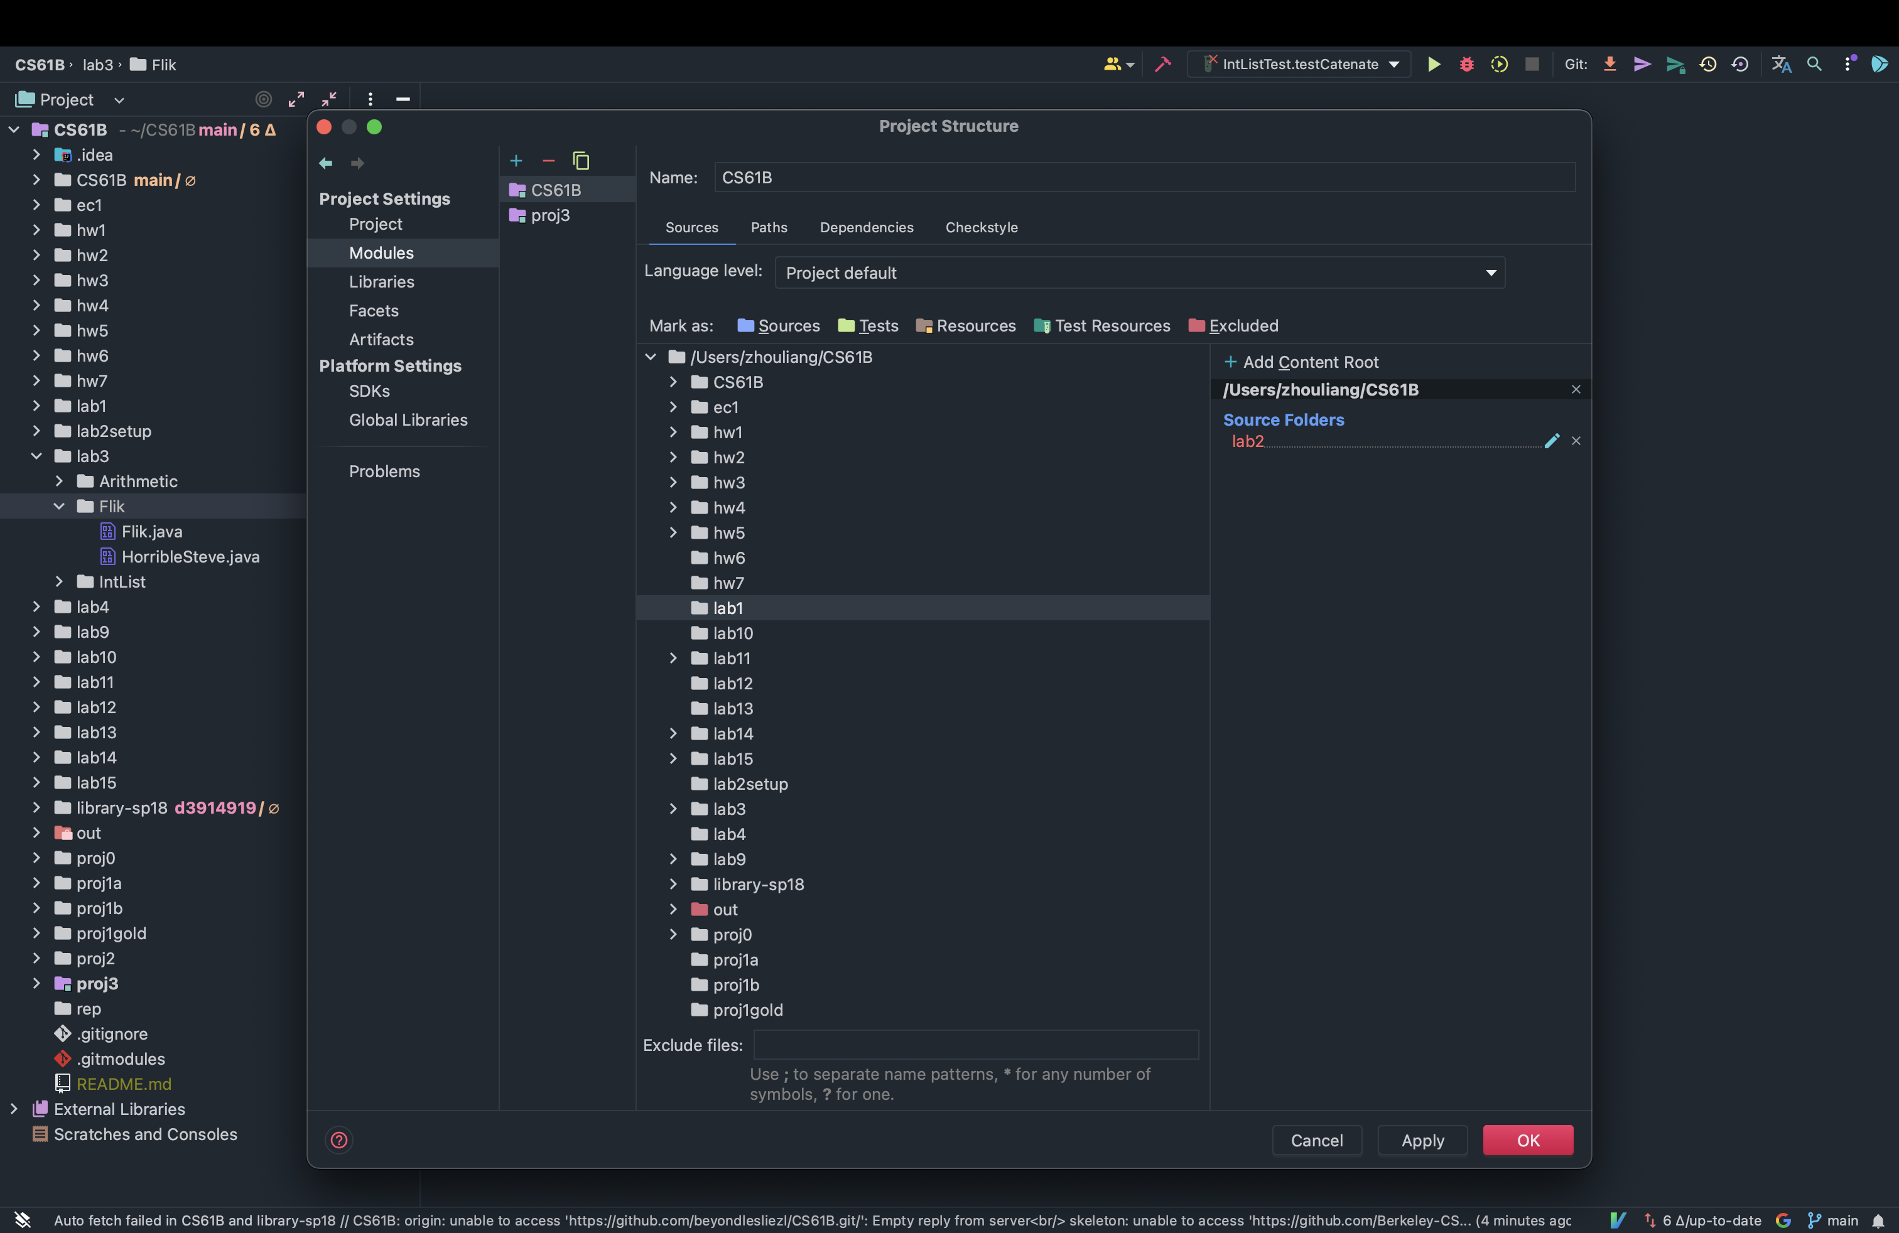1899x1233 pixels.
Task: Click the Git update project icon
Action: tap(1610, 65)
